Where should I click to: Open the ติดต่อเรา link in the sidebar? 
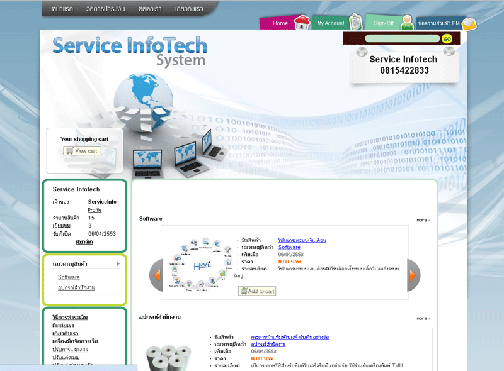[63, 326]
